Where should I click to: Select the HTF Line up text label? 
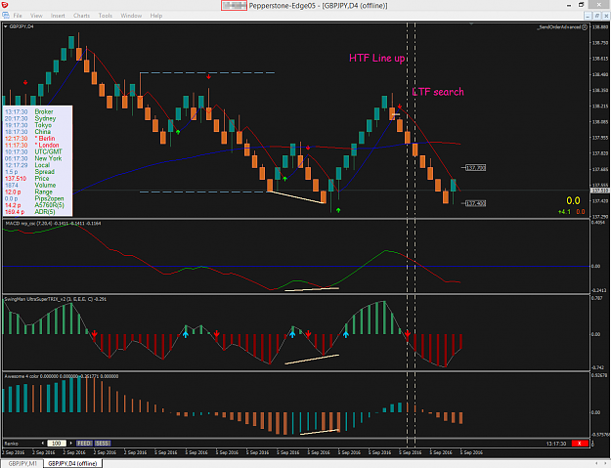[376, 58]
